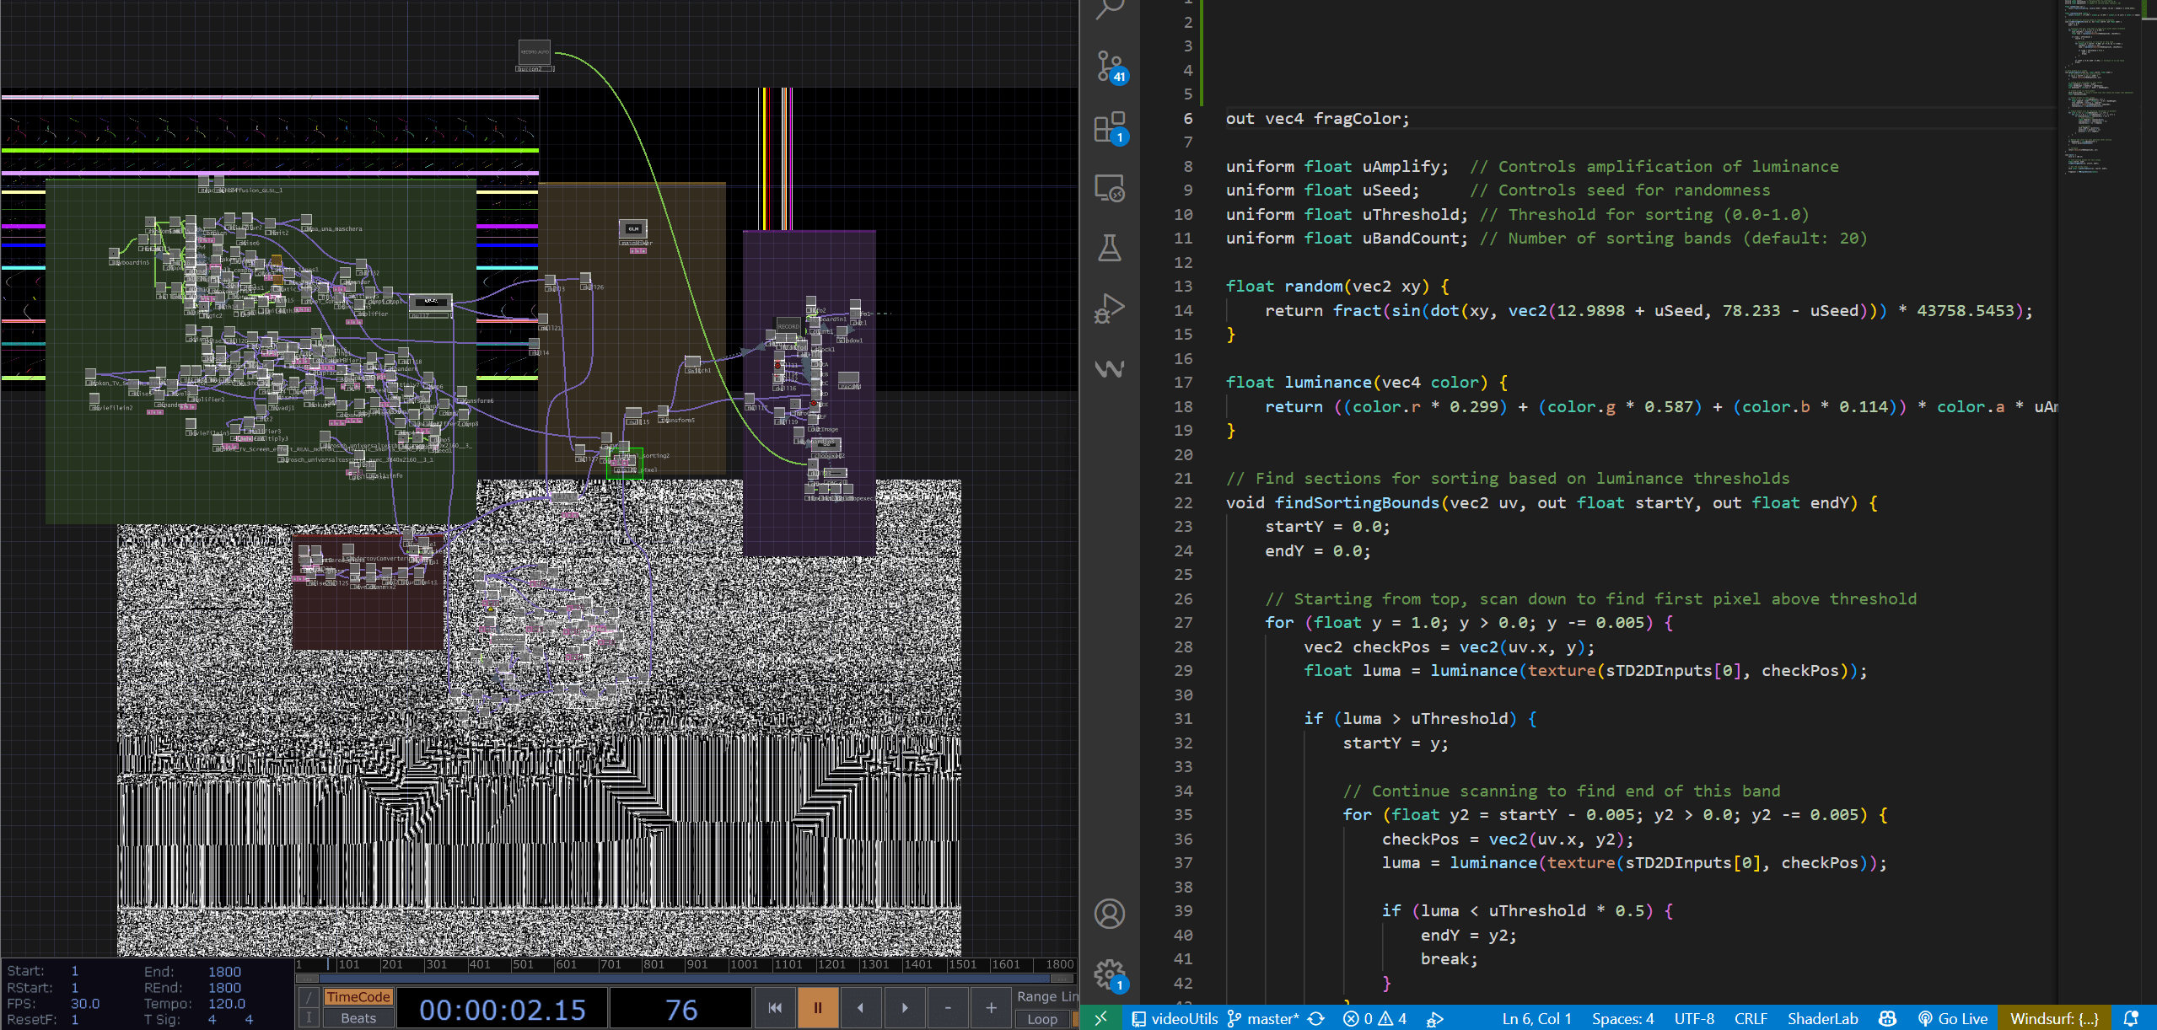Open the Windsurf sidebar icon
This screenshot has width=2157, height=1030.
(1110, 368)
